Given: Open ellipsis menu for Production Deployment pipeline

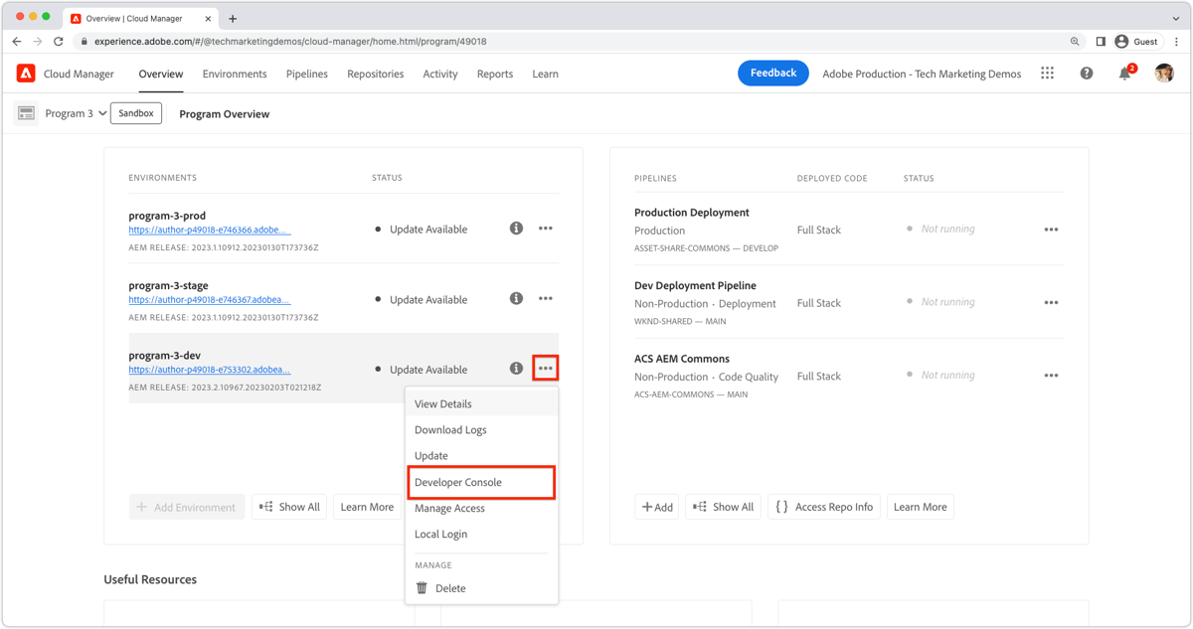Looking at the screenshot, I should point(1051,229).
